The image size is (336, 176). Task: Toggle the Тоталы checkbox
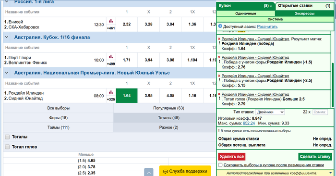click(x=7, y=137)
